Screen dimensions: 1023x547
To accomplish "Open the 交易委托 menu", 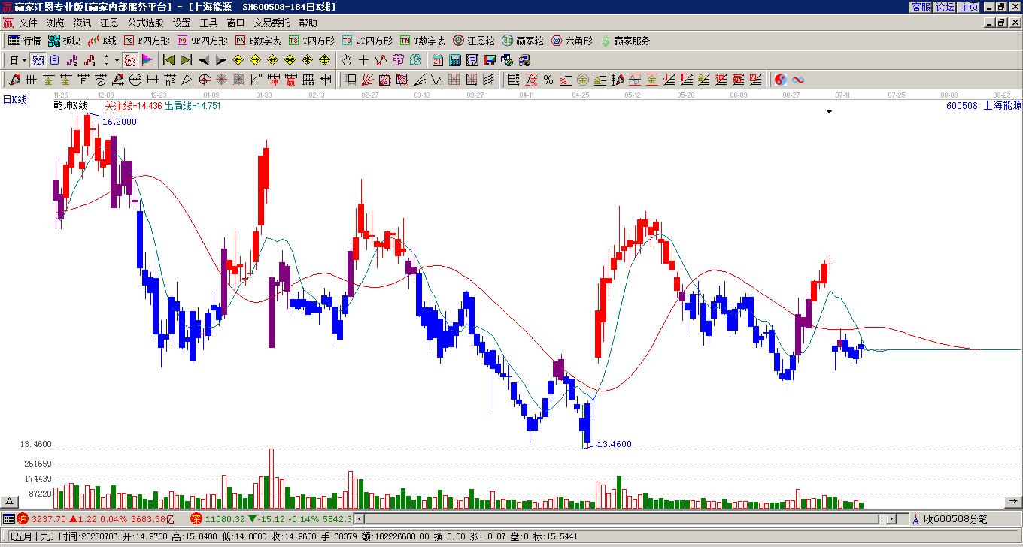I will 272,23.
